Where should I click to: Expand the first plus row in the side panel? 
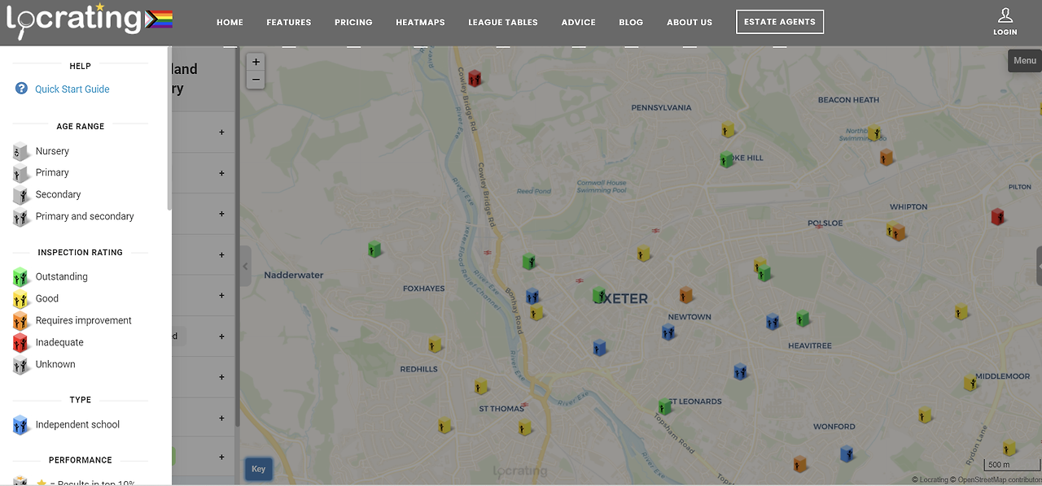[x=221, y=132]
